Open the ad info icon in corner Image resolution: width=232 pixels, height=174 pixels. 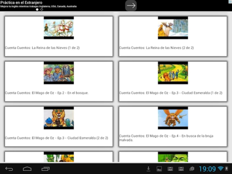[x=230, y=1]
